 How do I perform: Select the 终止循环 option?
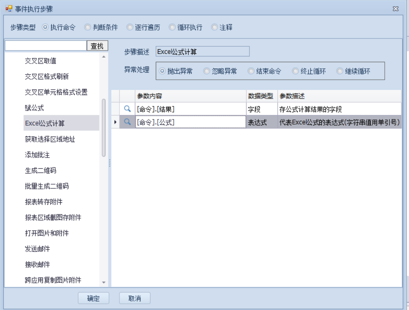coord(295,71)
